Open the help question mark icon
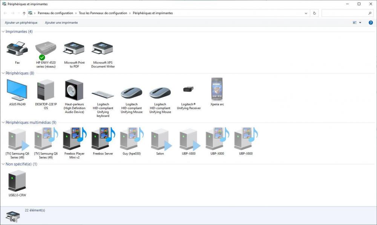377x225 pixels. 371,23
